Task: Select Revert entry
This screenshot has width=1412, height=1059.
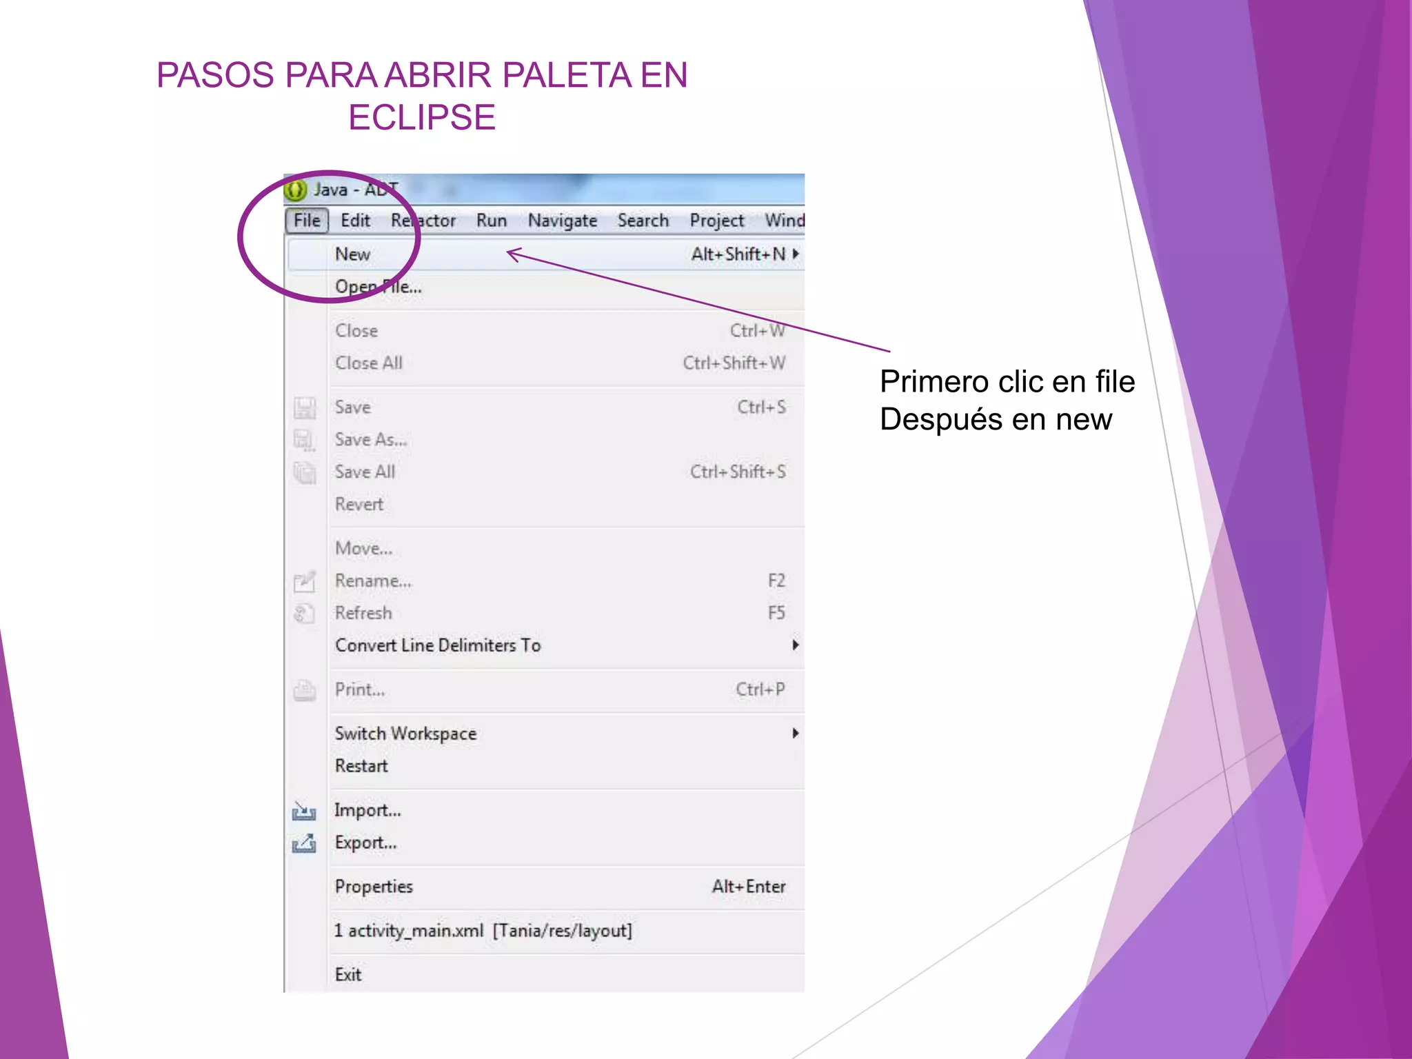Action: point(545,505)
